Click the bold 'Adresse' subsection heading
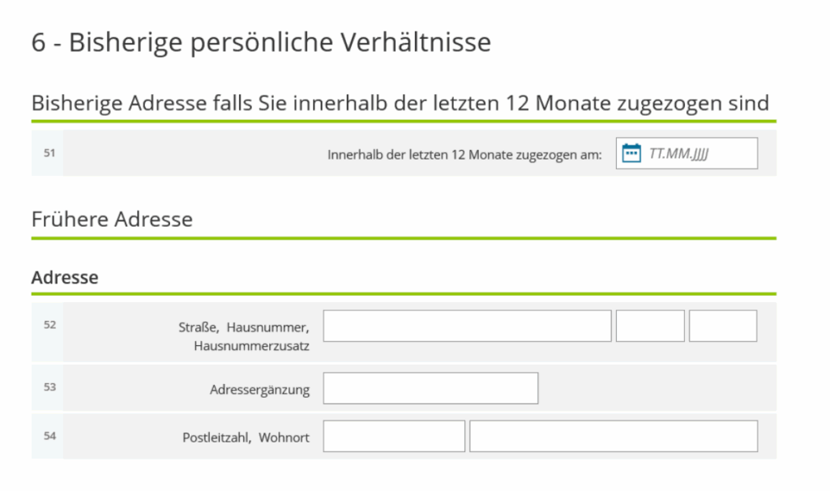830x491 pixels. pyautogui.click(x=65, y=277)
